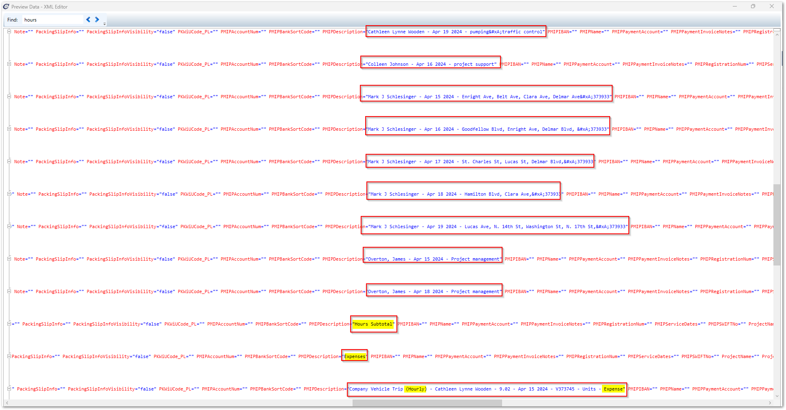Click the vertical scrollbar thumb

[777, 224]
